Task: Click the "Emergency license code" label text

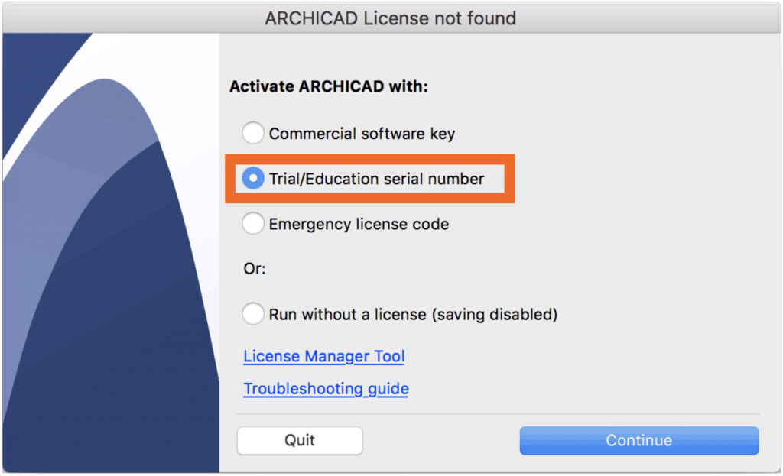Action: pyautogui.click(x=359, y=224)
